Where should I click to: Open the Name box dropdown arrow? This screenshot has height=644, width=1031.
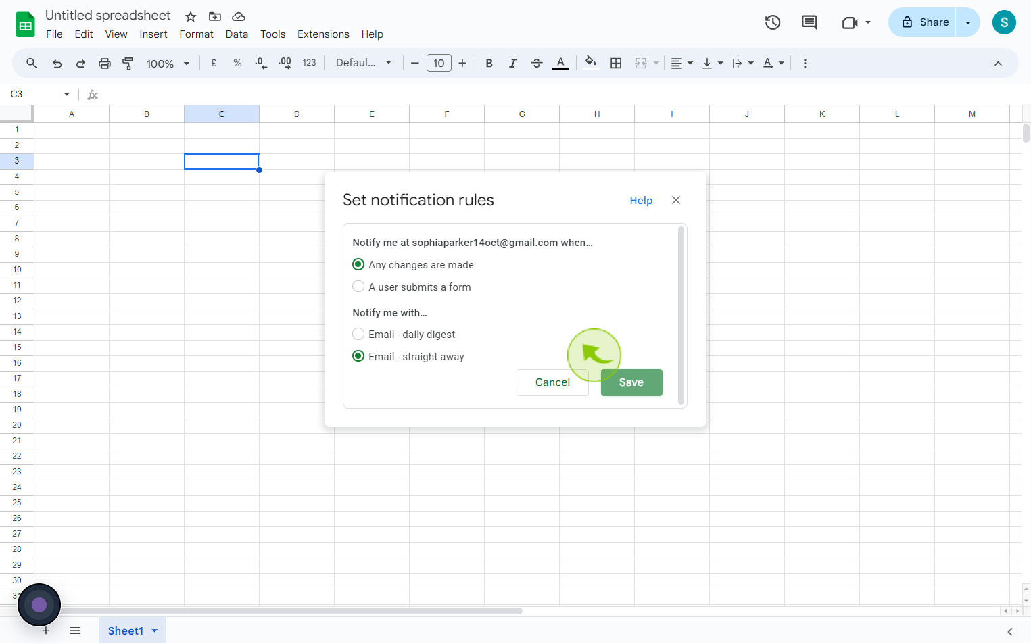pos(67,94)
